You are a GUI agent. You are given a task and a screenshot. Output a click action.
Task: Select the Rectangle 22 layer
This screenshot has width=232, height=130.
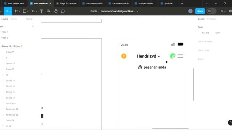click(12, 115)
